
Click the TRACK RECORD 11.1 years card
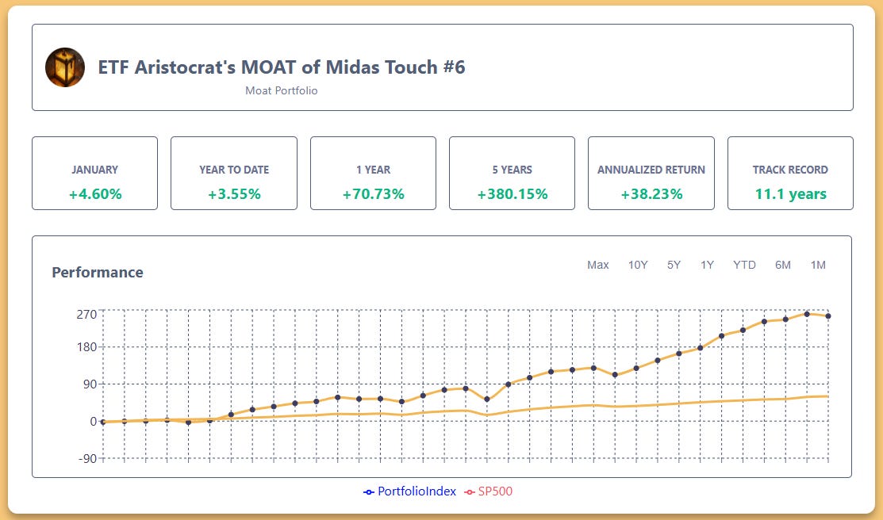coord(790,173)
